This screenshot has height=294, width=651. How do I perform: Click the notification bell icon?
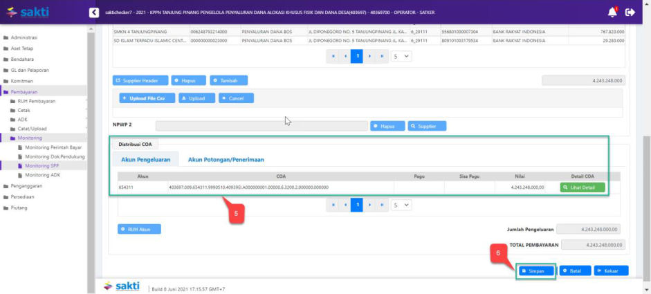click(x=612, y=12)
